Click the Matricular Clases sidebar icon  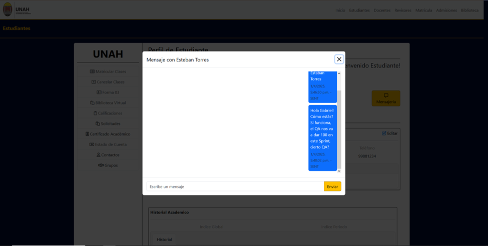(92, 71)
